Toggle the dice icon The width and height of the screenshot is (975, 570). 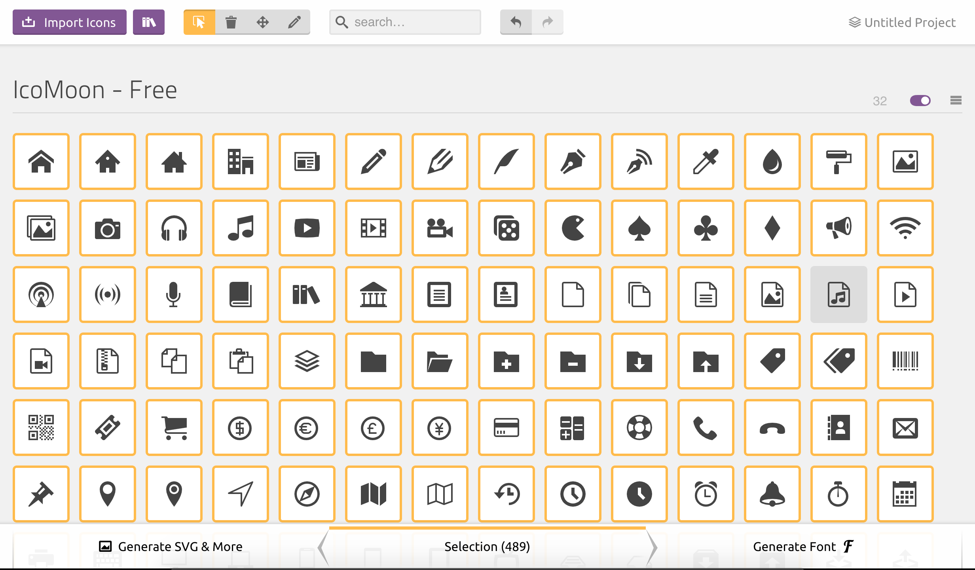click(506, 228)
